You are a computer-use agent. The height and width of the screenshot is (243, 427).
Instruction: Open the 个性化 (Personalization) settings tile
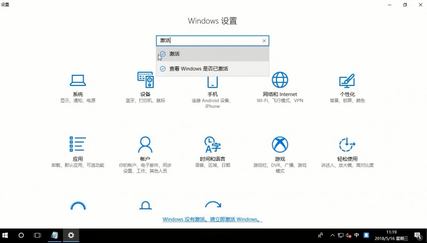point(347,89)
